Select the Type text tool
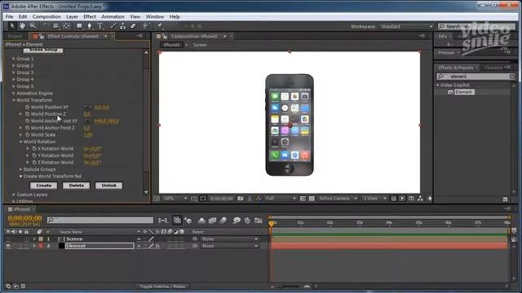The height and width of the screenshot is (293, 522). point(100,26)
